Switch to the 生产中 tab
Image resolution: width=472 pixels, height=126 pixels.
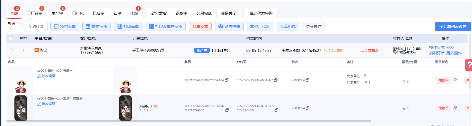pyautogui.click(x=57, y=13)
